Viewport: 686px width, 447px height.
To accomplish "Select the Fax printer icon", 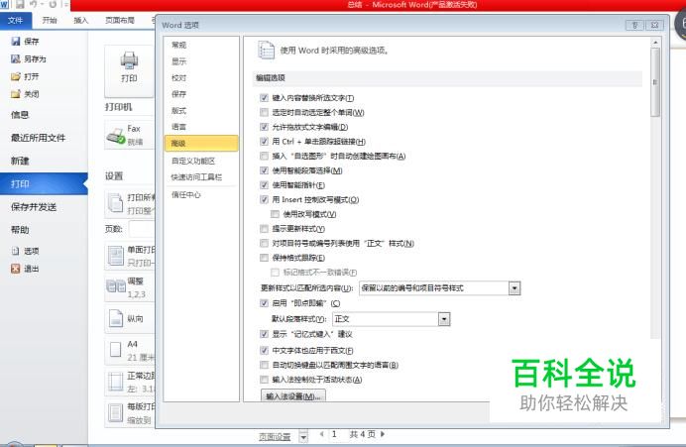I will point(116,136).
